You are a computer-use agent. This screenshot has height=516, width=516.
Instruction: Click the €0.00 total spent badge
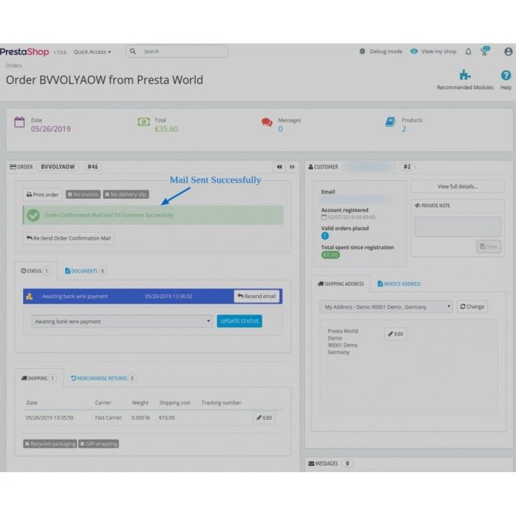tap(330, 255)
